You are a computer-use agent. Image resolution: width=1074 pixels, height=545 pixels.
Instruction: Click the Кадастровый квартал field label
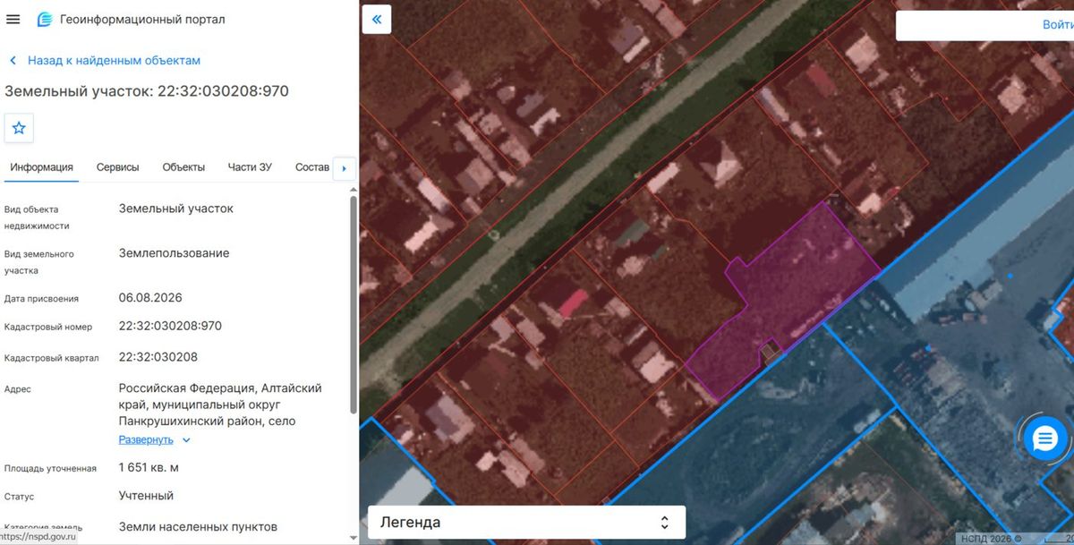(x=52, y=358)
